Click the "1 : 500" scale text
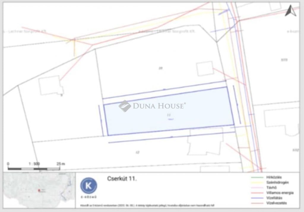 [34, 164]
